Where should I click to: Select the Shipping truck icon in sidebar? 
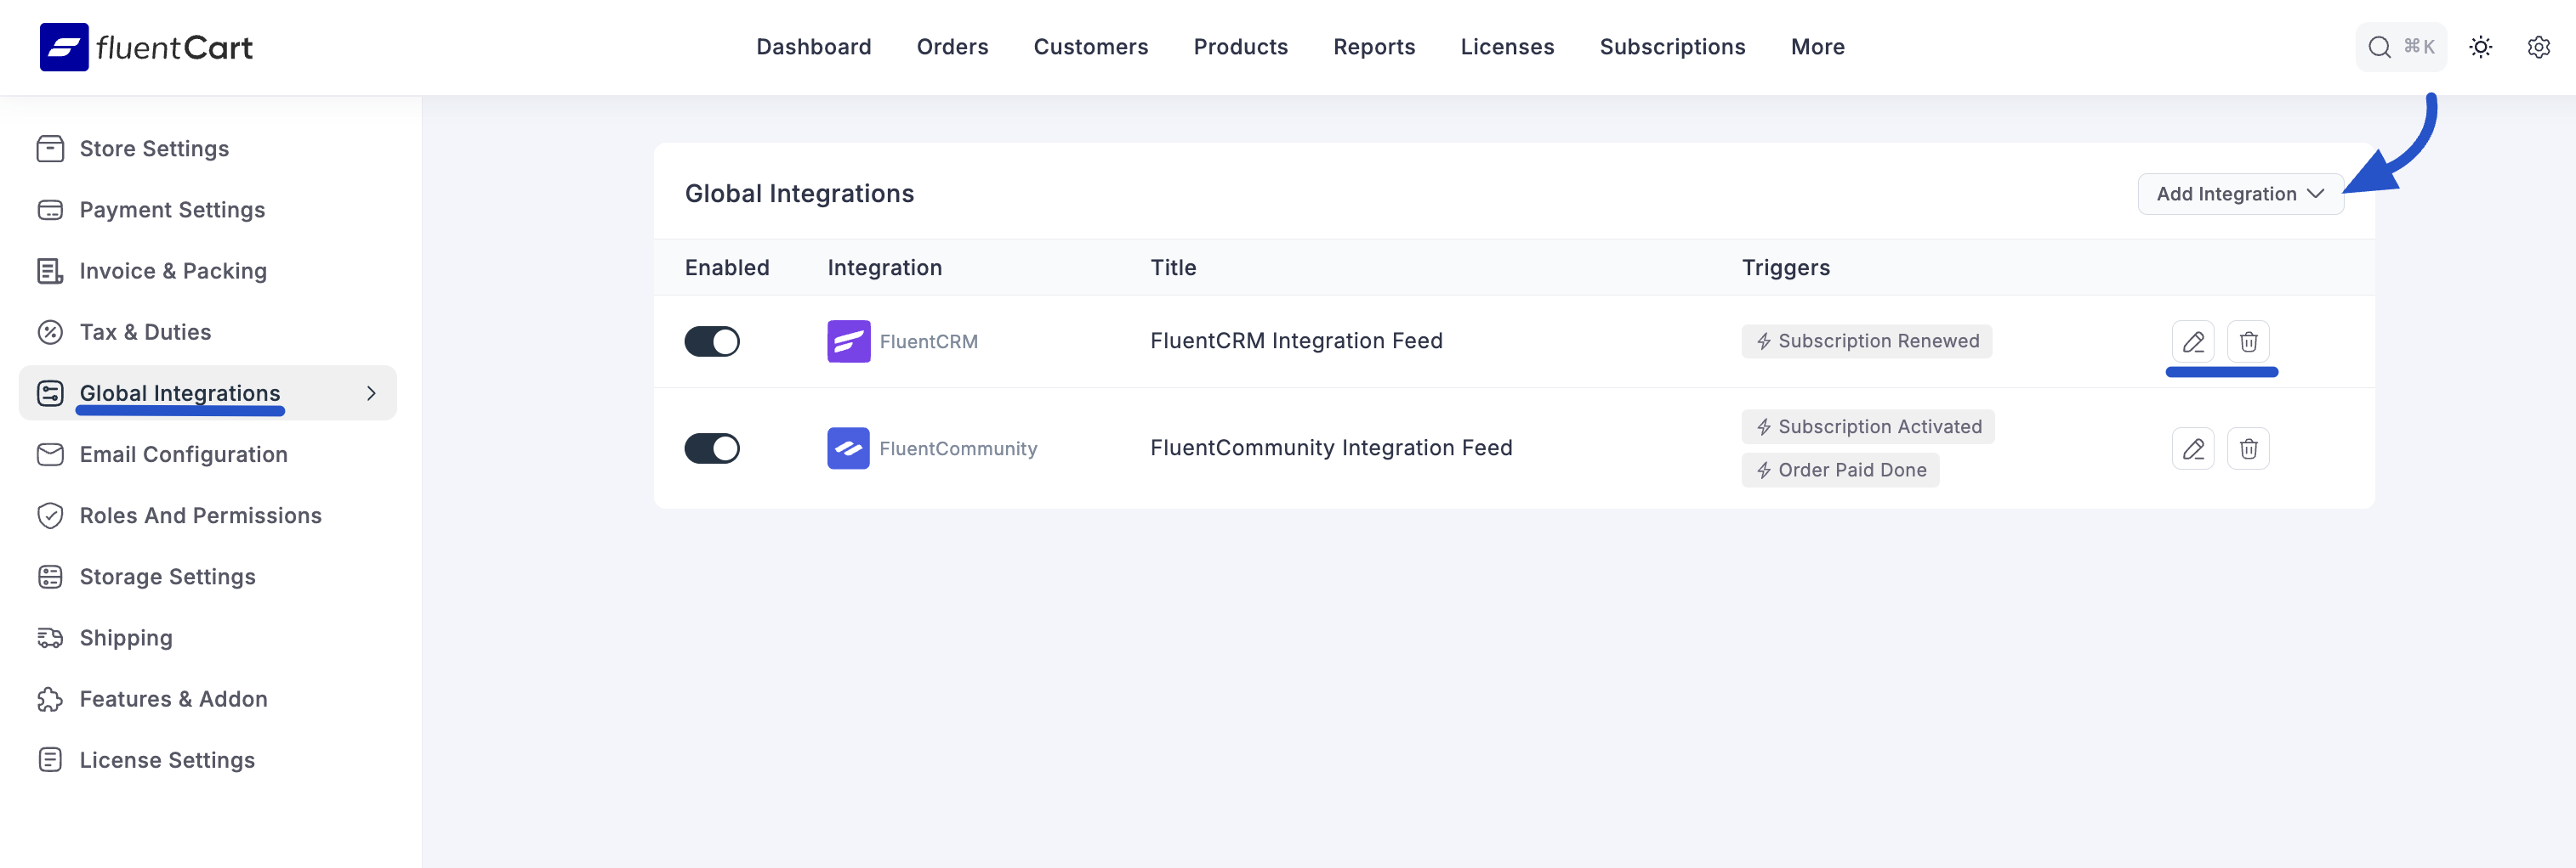tap(51, 637)
